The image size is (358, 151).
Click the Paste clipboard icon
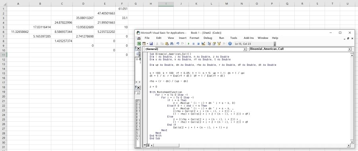coord(167,44)
